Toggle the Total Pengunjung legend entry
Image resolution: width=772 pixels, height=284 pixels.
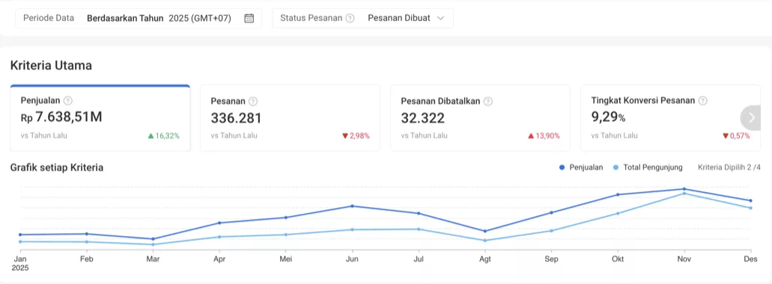[x=648, y=167]
